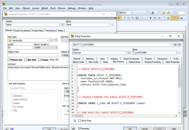Switch to the Attributes tab
This screenshot has width=189, height=130.
[x=90, y=59]
